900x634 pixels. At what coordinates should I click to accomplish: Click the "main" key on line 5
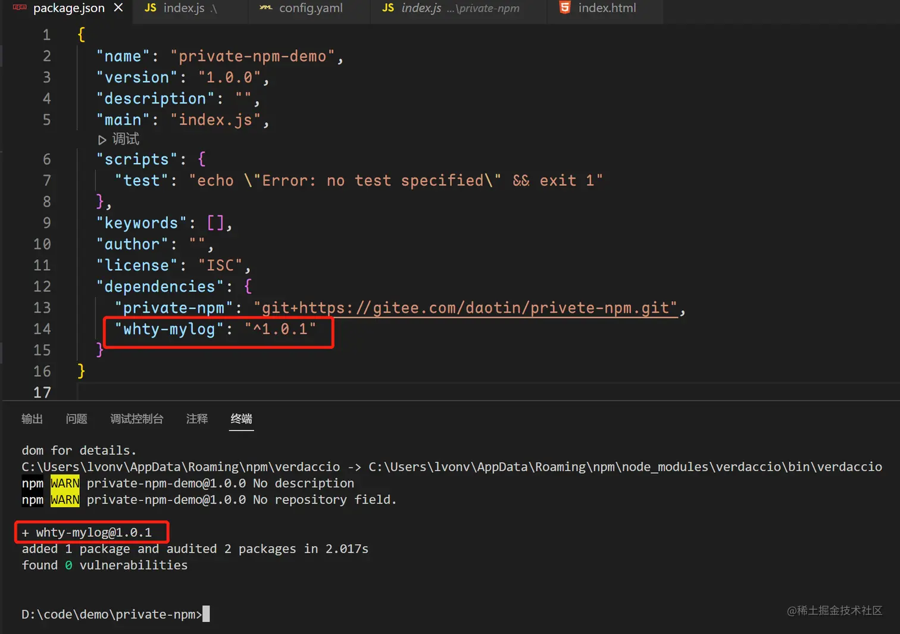pos(123,120)
